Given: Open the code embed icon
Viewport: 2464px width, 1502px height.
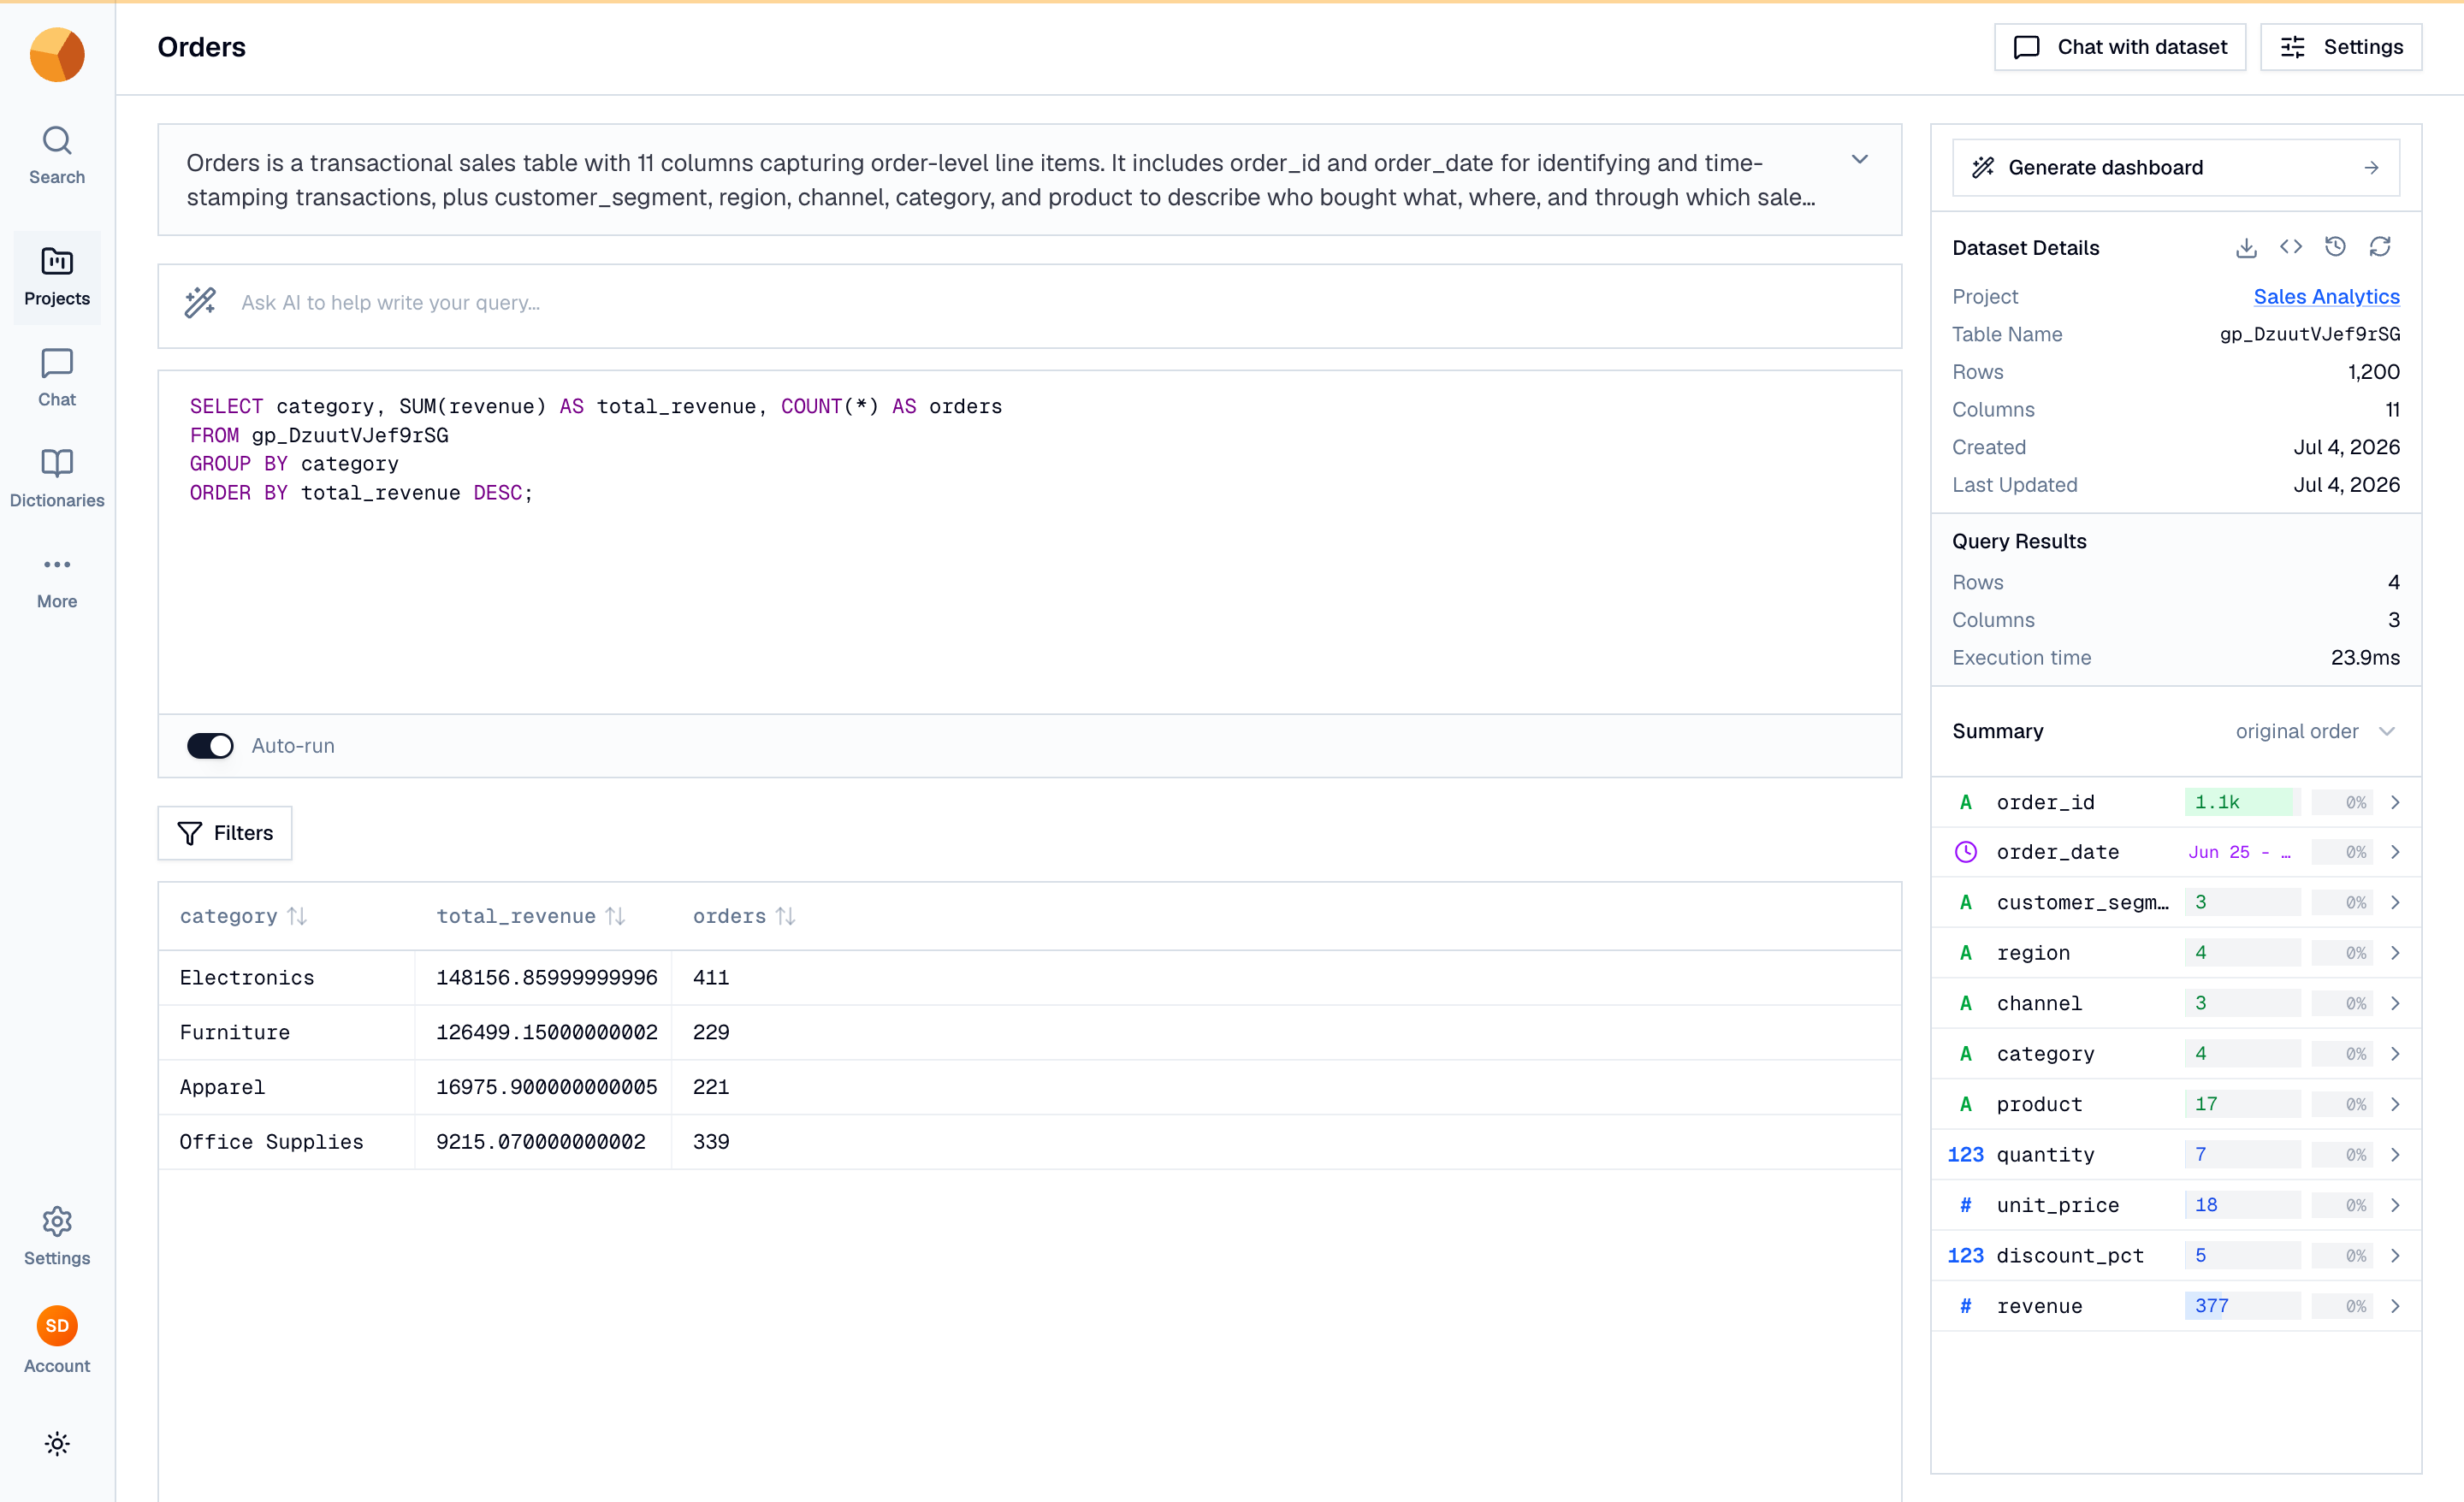Looking at the screenshot, I should (2290, 247).
